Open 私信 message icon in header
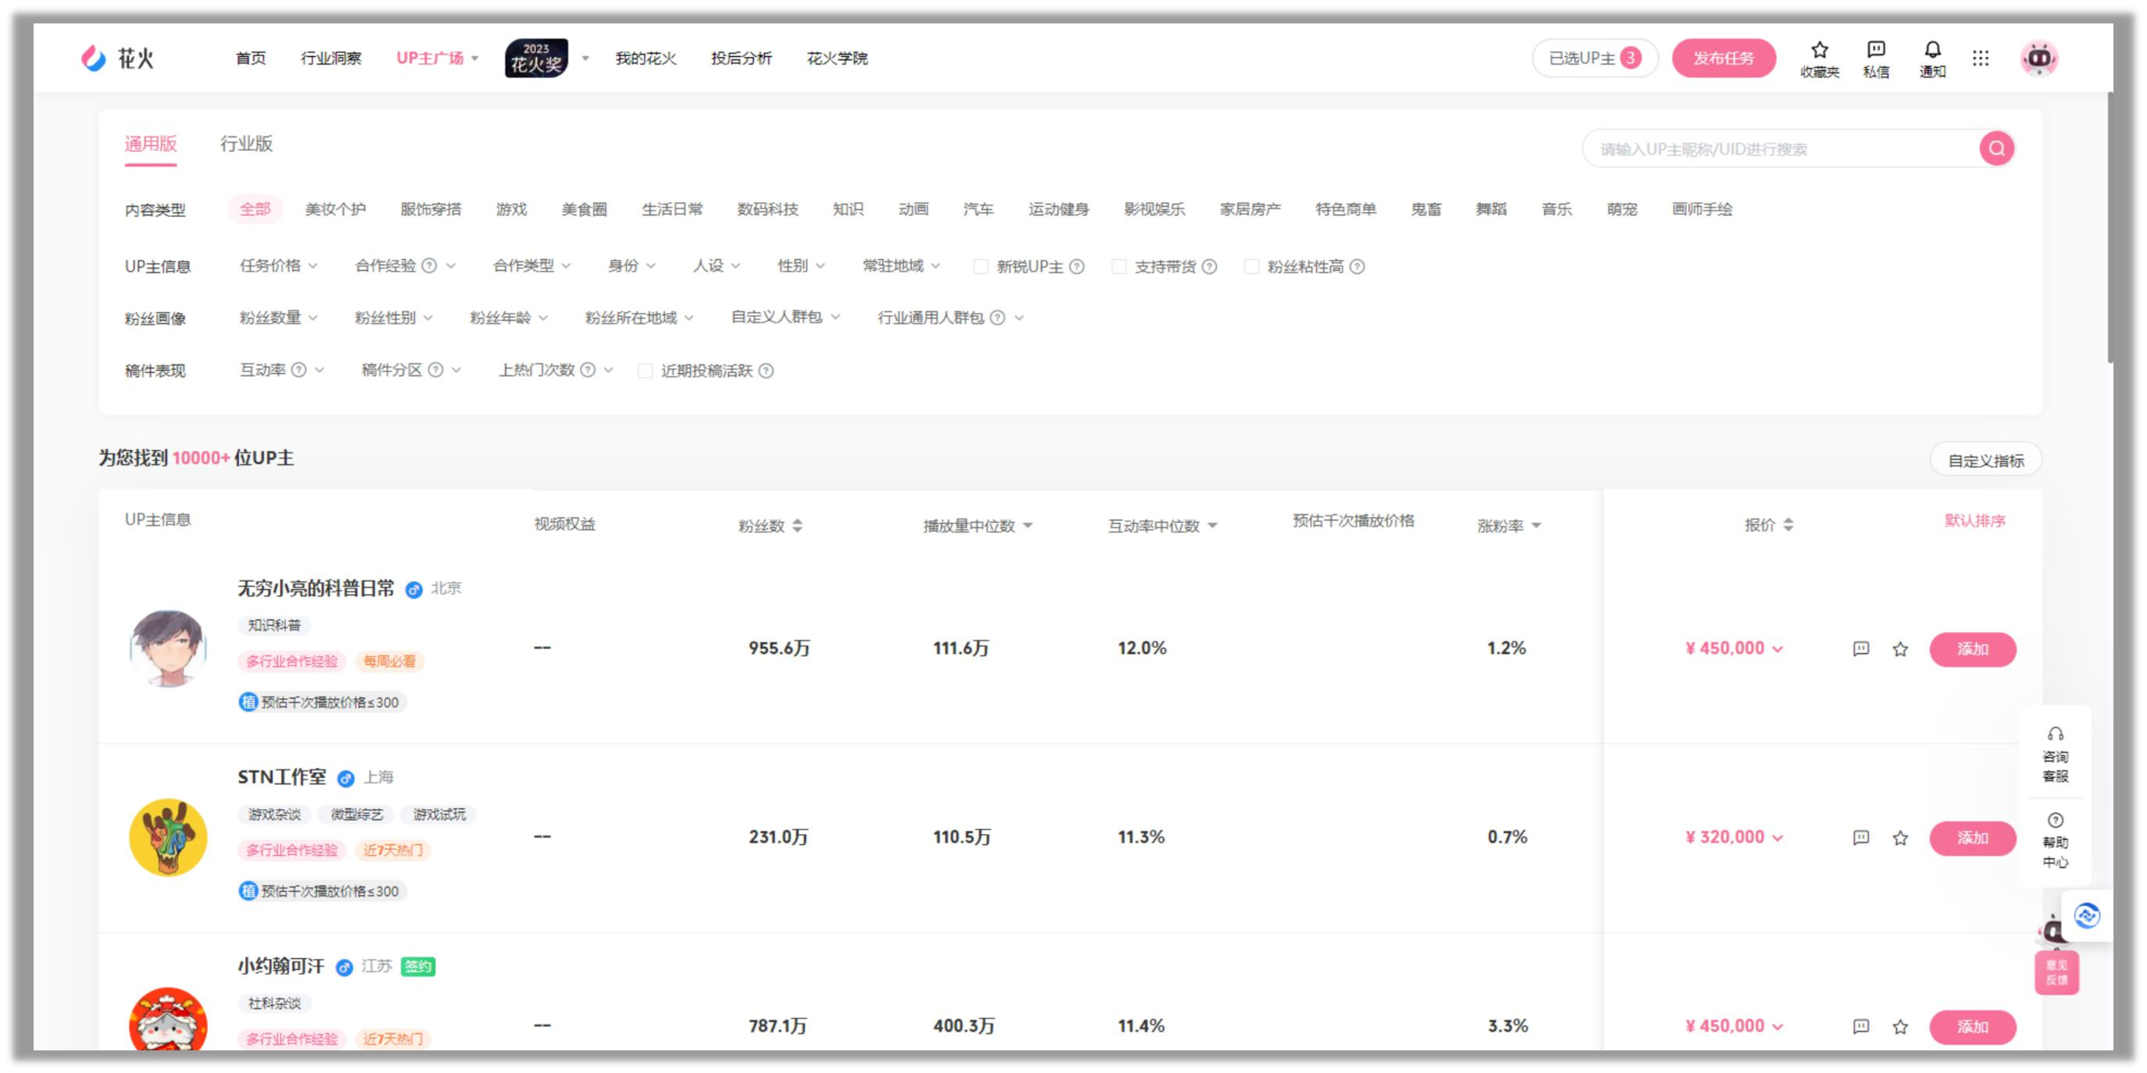2147x1073 pixels. click(1876, 49)
